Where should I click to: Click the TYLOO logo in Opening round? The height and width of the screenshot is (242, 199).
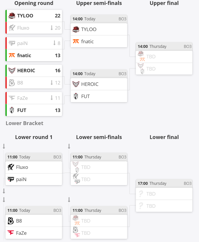[12, 16]
